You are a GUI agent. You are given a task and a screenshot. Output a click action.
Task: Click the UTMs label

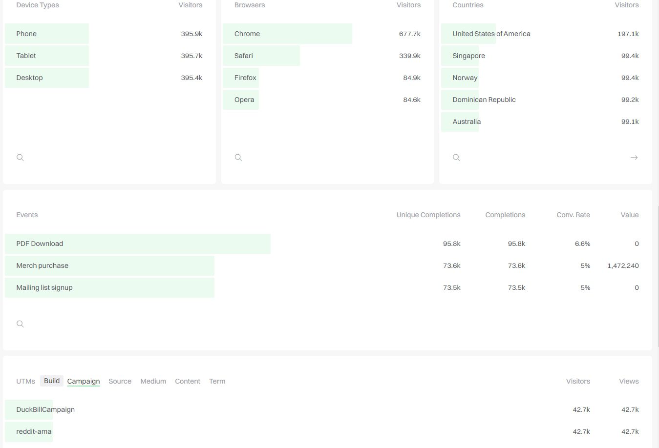click(x=25, y=381)
